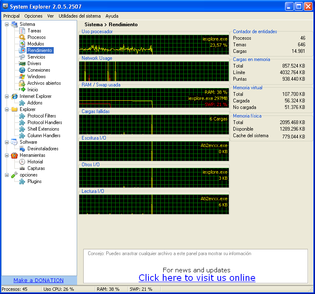This screenshot has width=315, height=294.
Task: Click the Temas value 646
Action: 301,45
